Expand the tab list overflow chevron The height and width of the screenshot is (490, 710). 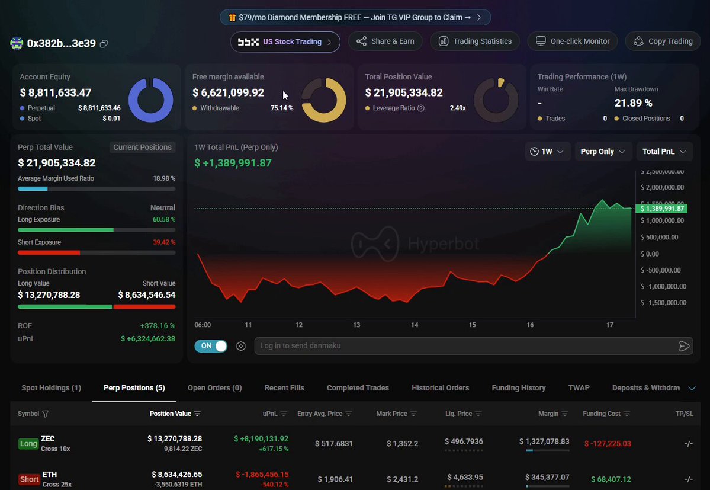point(692,388)
